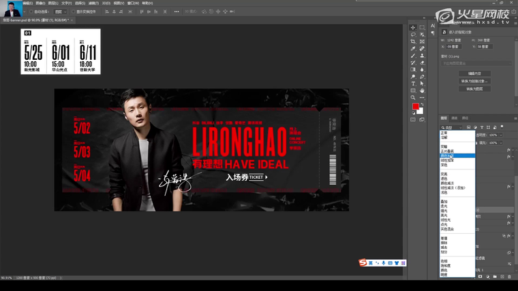Select the Horizontal Type tool
Viewport: 518px width, 291px height.
[413, 84]
